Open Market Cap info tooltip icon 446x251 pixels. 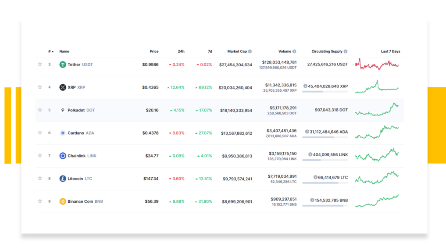(x=250, y=51)
